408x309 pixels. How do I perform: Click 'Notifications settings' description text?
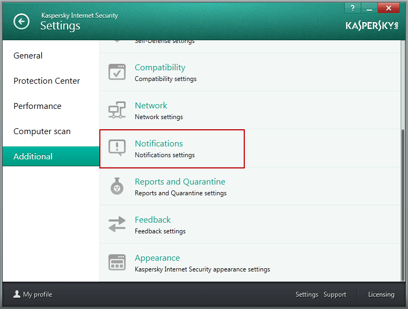click(x=165, y=155)
